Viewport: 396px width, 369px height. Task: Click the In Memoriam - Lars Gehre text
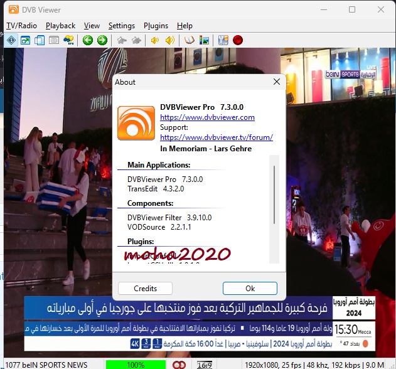point(206,149)
